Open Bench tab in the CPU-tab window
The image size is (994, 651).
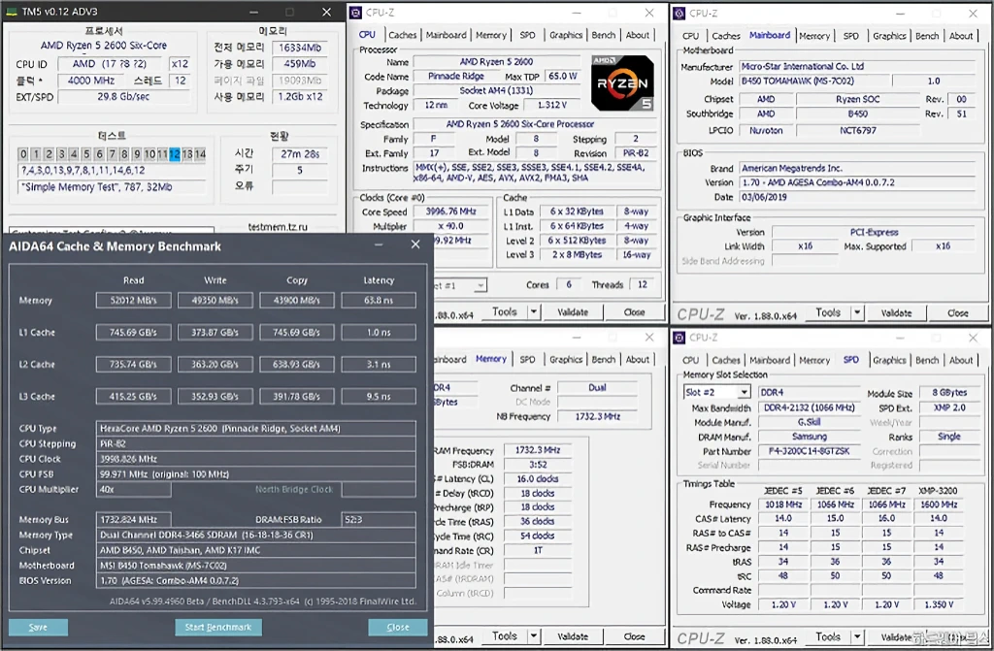click(x=604, y=35)
